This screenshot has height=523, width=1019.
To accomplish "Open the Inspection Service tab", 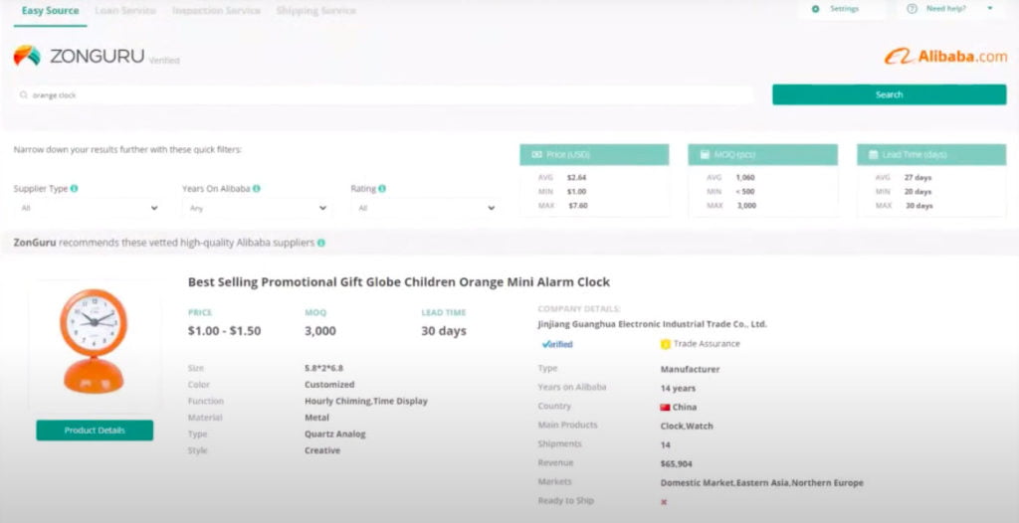I will tap(216, 11).
